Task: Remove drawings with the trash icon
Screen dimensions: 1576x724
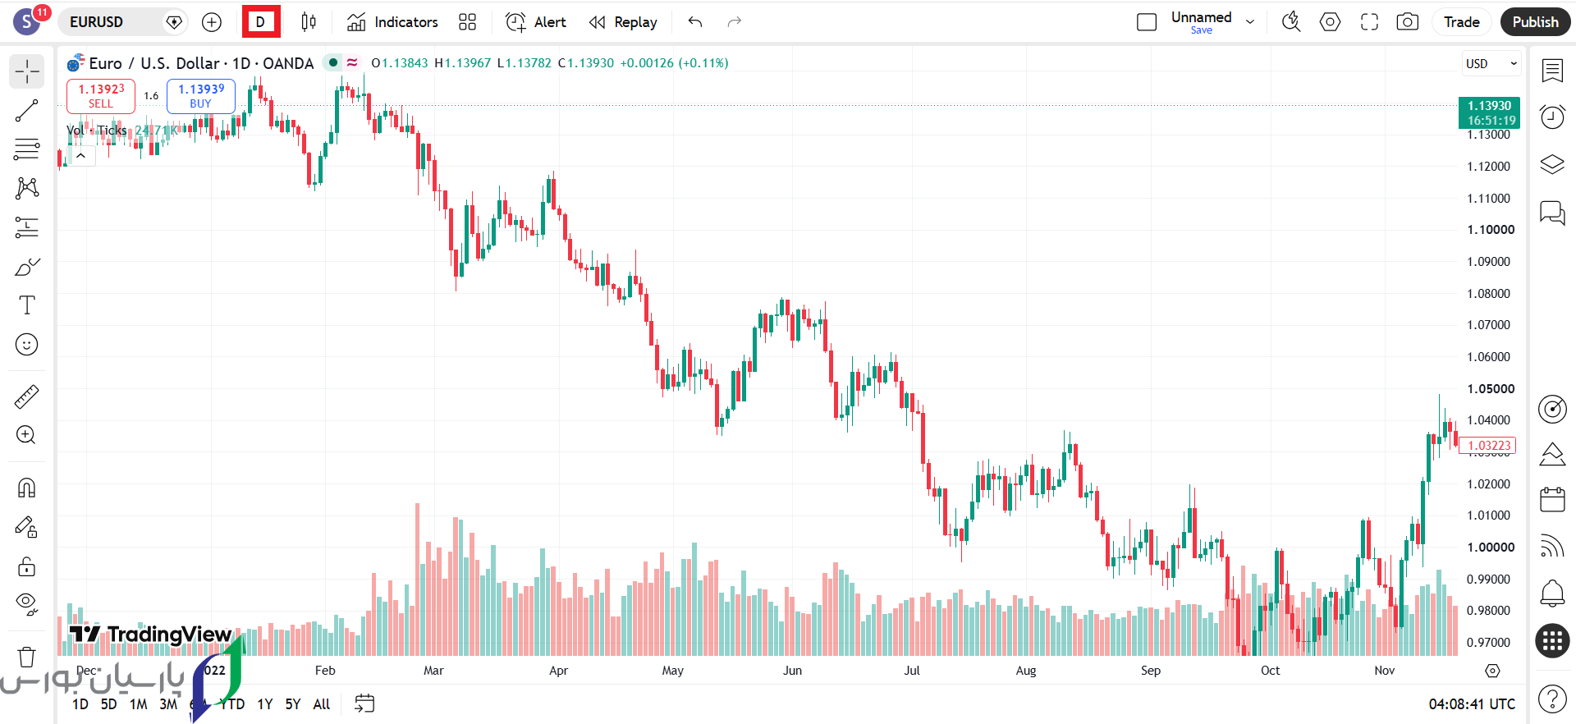Action: coord(27,657)
